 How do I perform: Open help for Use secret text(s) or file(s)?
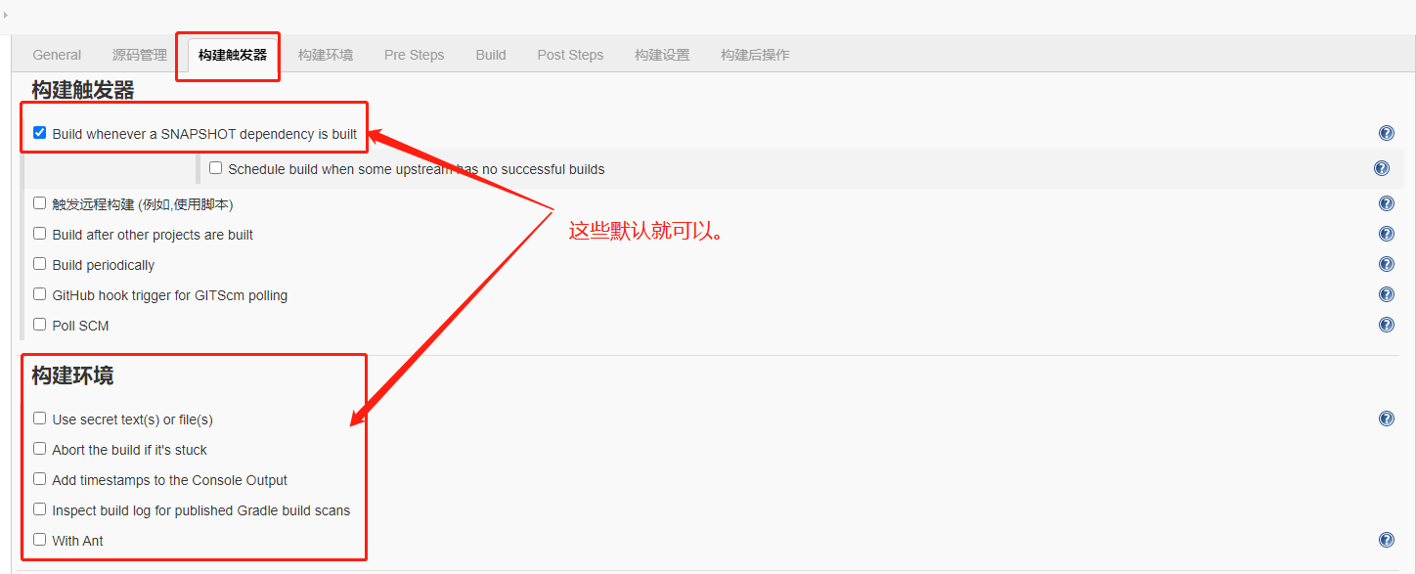1386,419
